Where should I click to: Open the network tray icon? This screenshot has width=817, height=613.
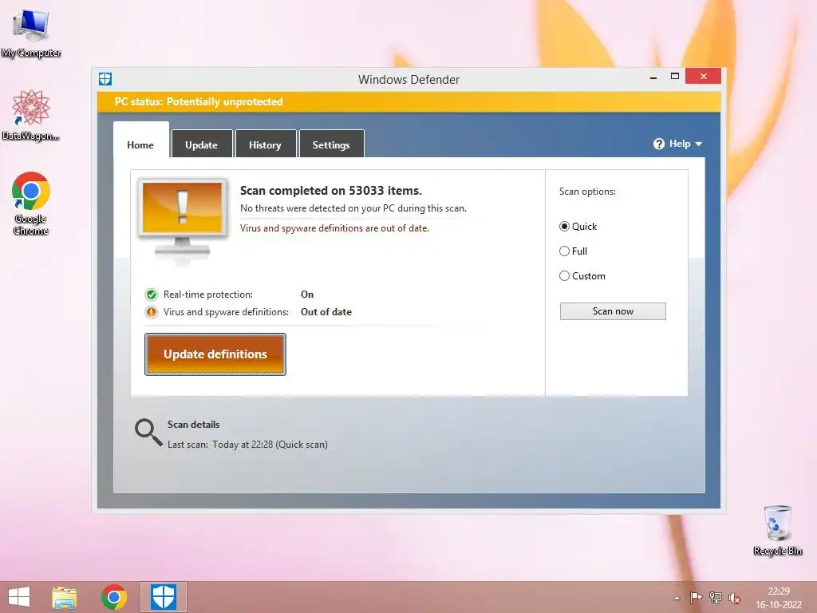tap(716, 598)
